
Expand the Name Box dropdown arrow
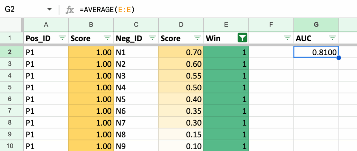pos(49,10)
